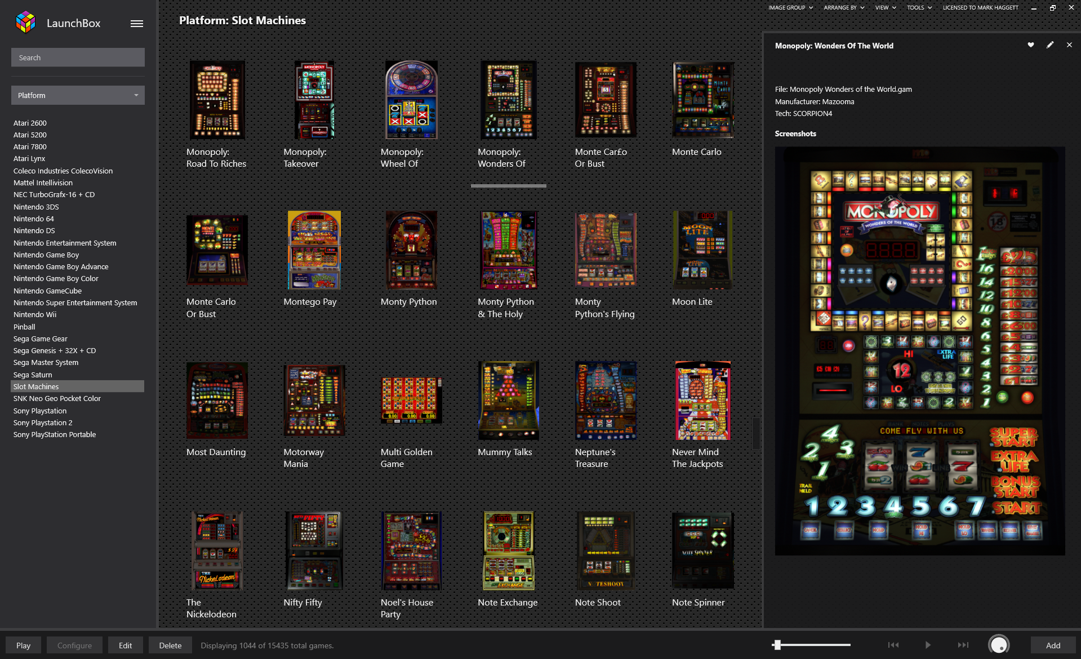The width and height of the screenshot is (1081, 659).
Task: Open the hamburger menu next to LaunchBox
Action: [137, 24]
